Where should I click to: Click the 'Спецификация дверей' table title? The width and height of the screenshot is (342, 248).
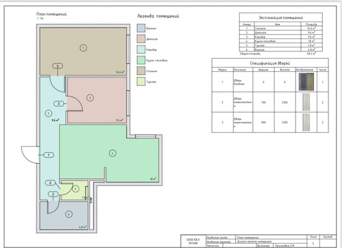pyautogui.click(x=270, y=63)
